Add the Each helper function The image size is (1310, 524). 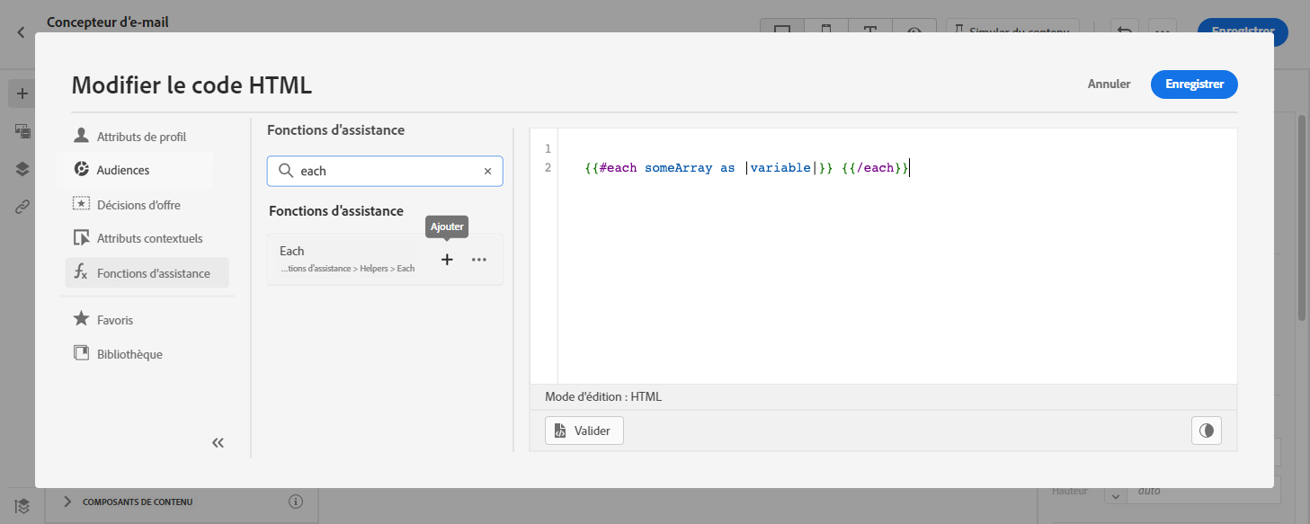coord(447,260)
